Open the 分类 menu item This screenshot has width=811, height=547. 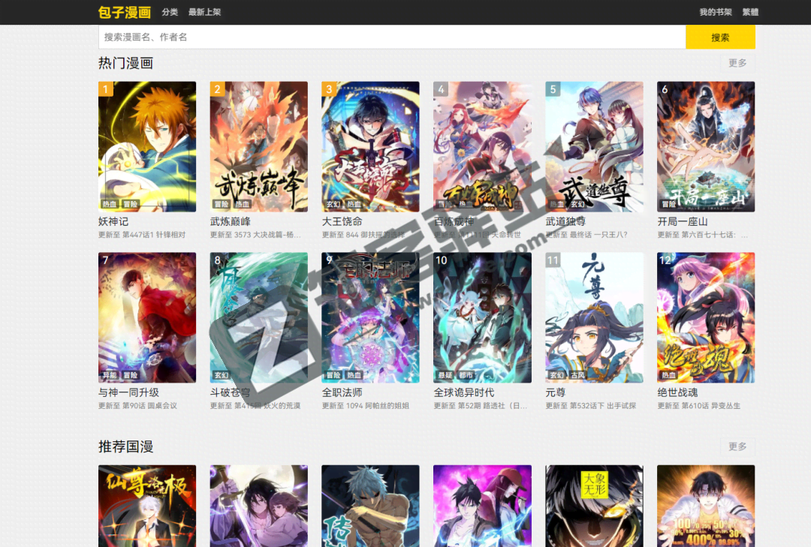tap(170, 12)
